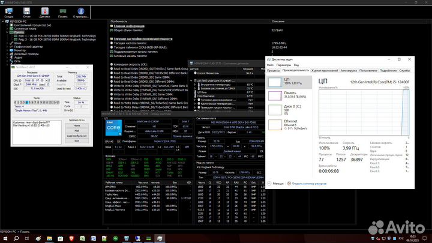Click the РУС language indicator in tray
The width and height of the screenshot is (432, 243).
tap(401, 238)
